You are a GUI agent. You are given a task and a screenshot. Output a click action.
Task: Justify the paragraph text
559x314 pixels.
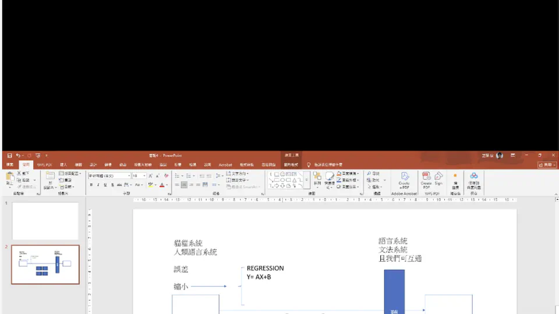[x=198, y=185]
